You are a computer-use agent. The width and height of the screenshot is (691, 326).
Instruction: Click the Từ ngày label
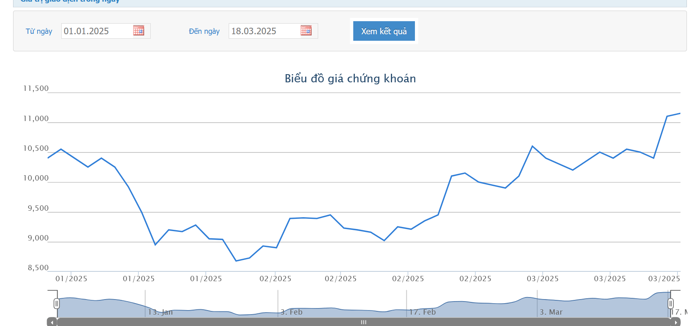click(39, 31)
